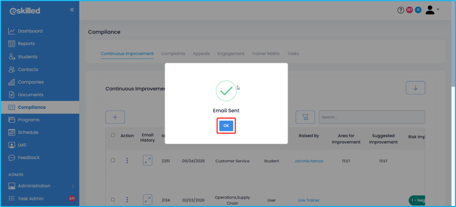Click the Search input field

click(x=371, y=117)
